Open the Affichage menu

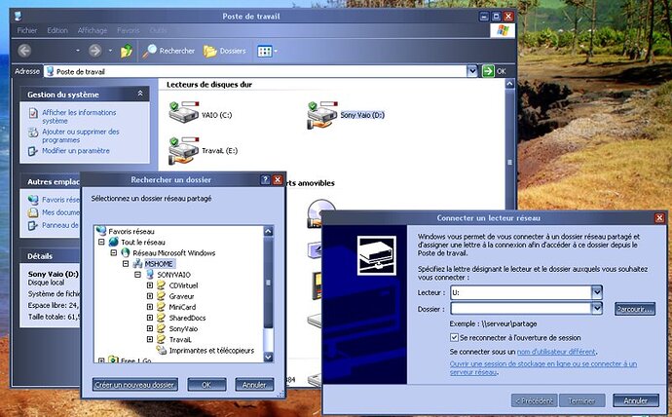[x=92, y=30]
